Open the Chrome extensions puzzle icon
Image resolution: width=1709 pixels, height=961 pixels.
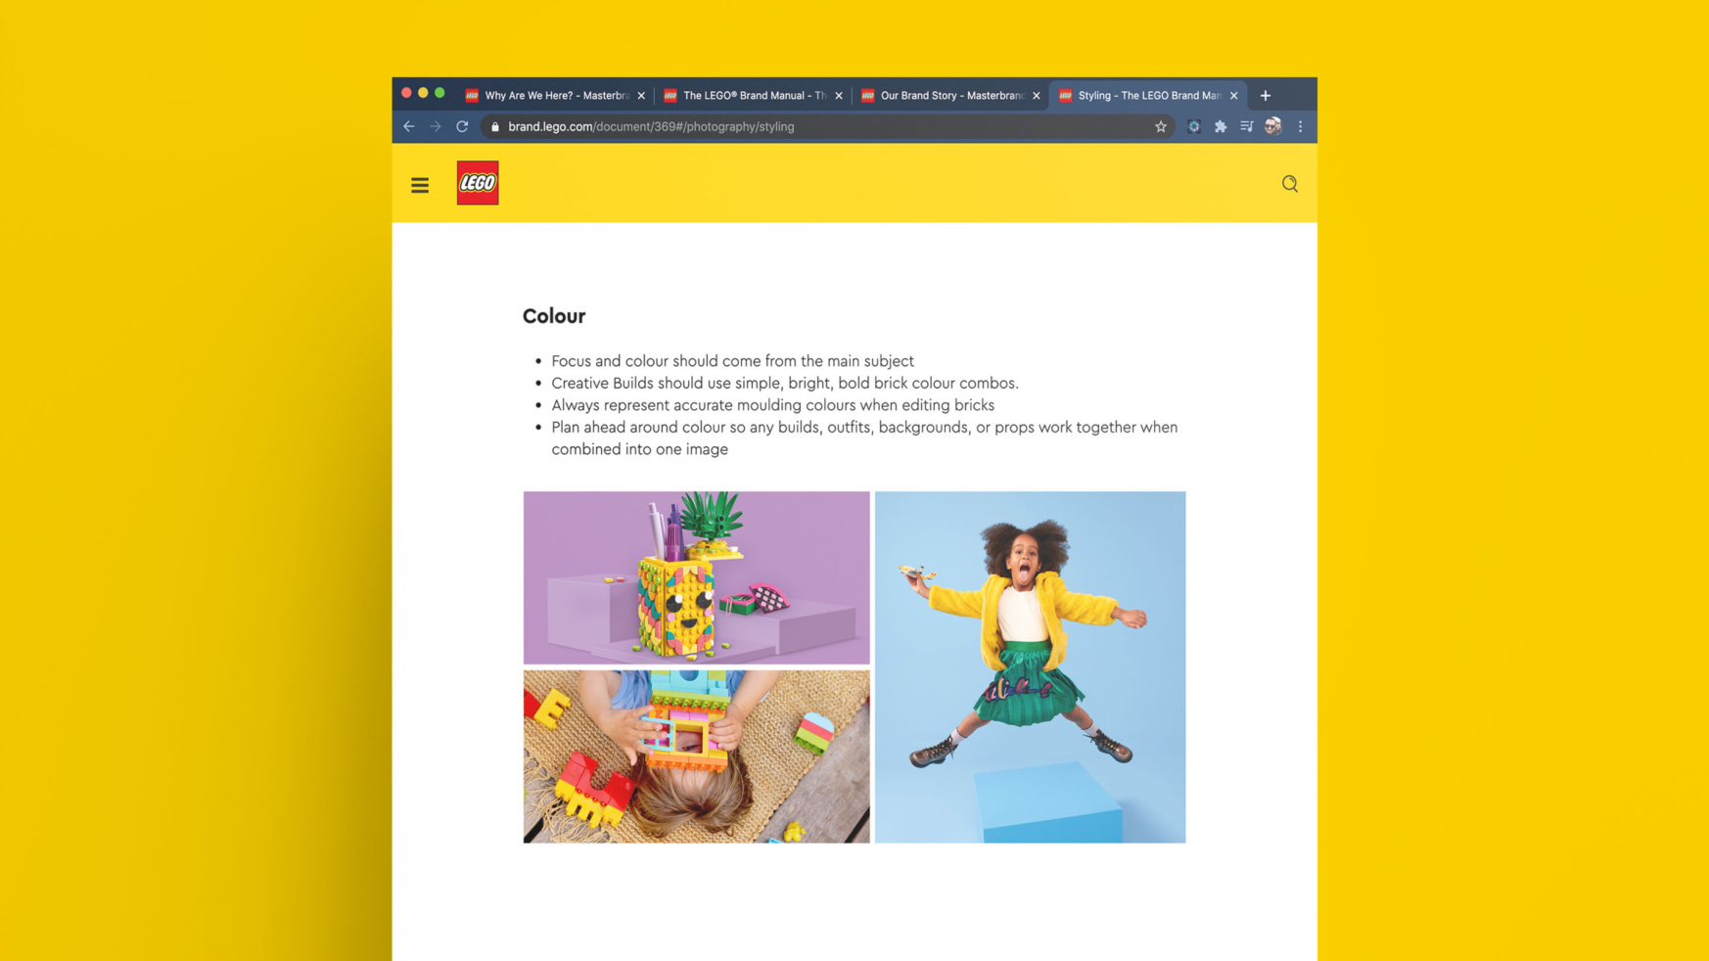click(1221, 126)
